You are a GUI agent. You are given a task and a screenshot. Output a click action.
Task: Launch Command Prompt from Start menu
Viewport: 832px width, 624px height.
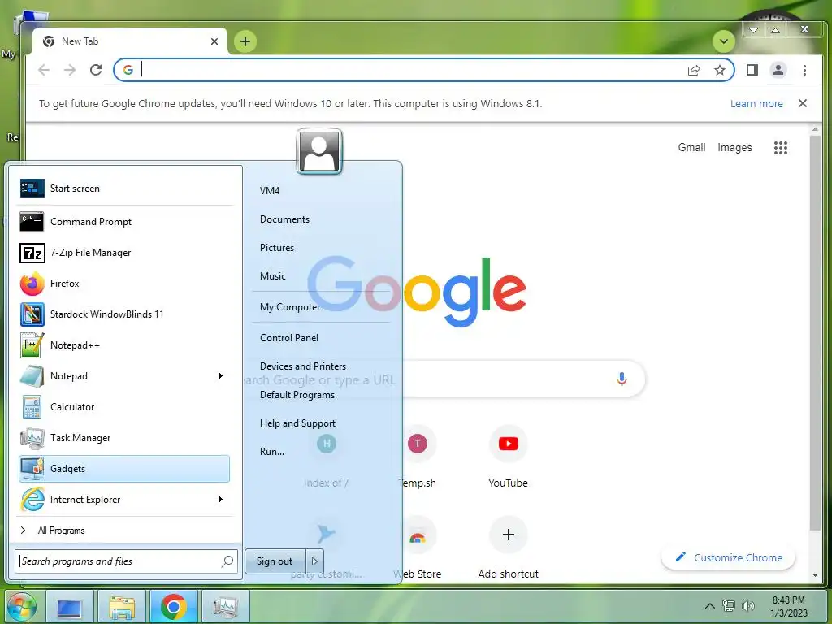pos(124,222)
